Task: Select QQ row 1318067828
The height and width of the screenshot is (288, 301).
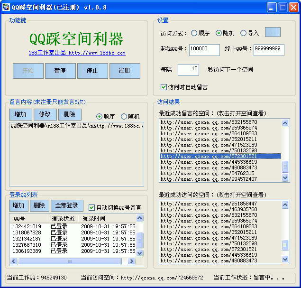Action: (73, 232)
